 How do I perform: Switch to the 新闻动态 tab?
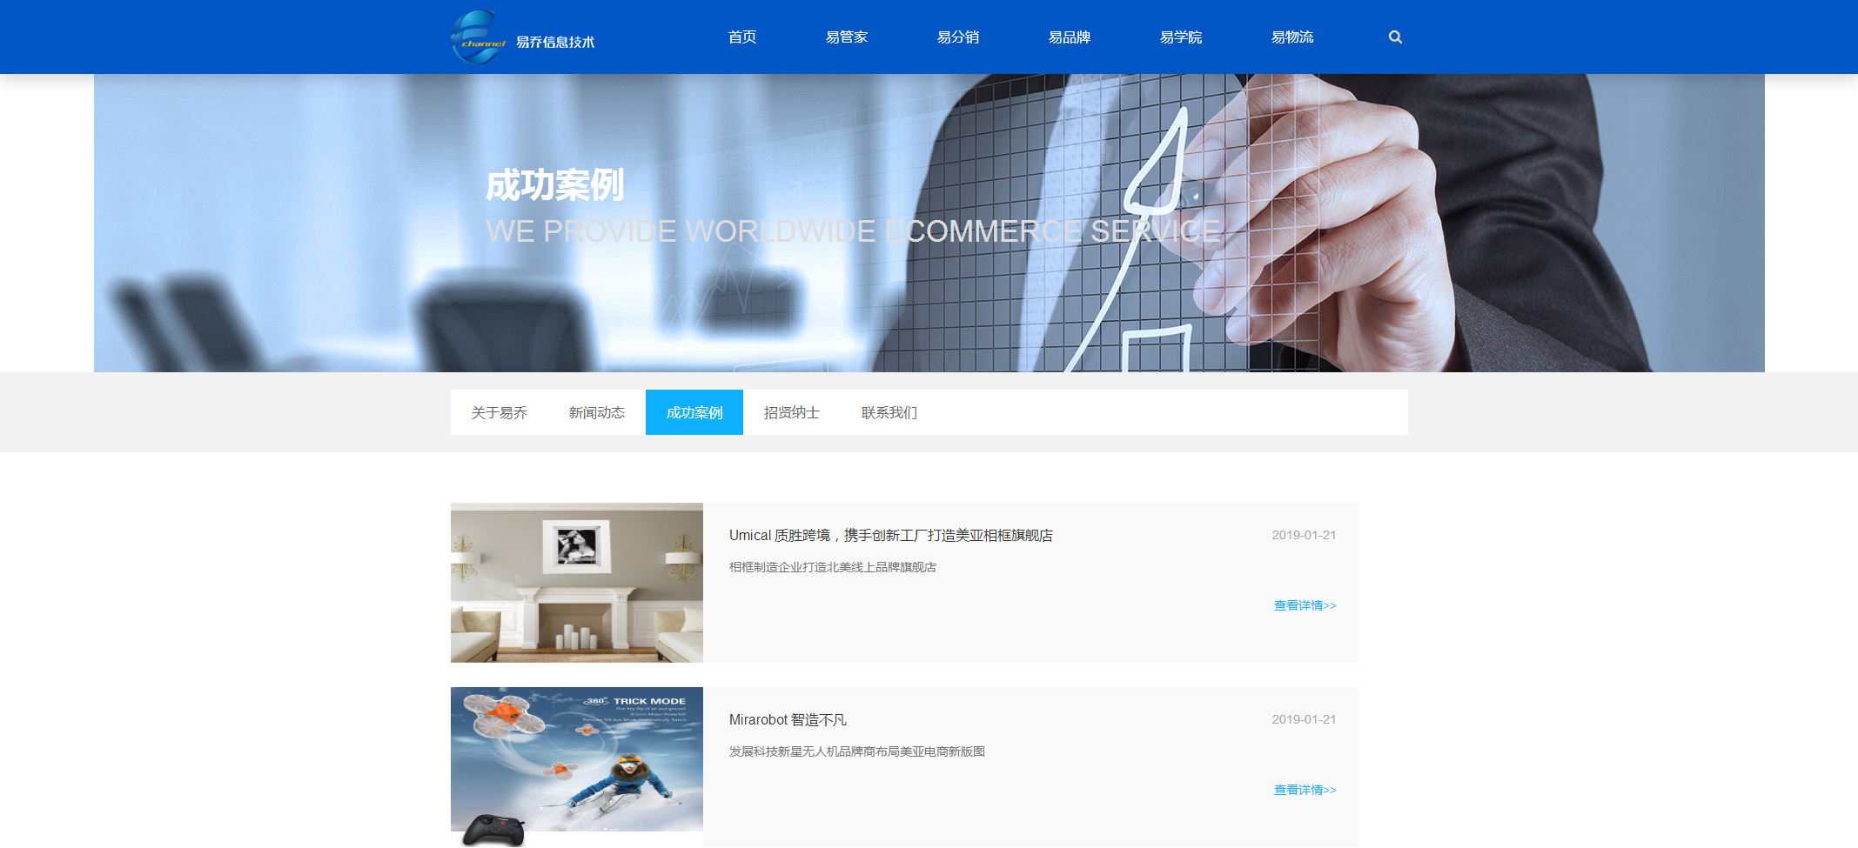click(x=596, y=412)
